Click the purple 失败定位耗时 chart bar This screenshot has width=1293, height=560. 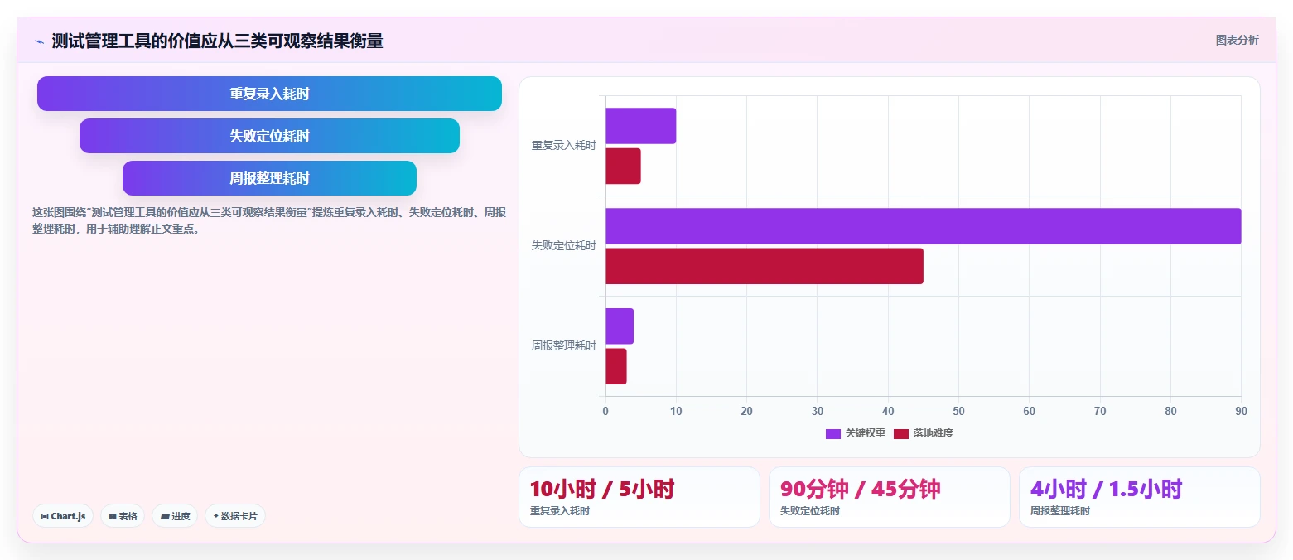pyautogui.click(x=923, y=226)
